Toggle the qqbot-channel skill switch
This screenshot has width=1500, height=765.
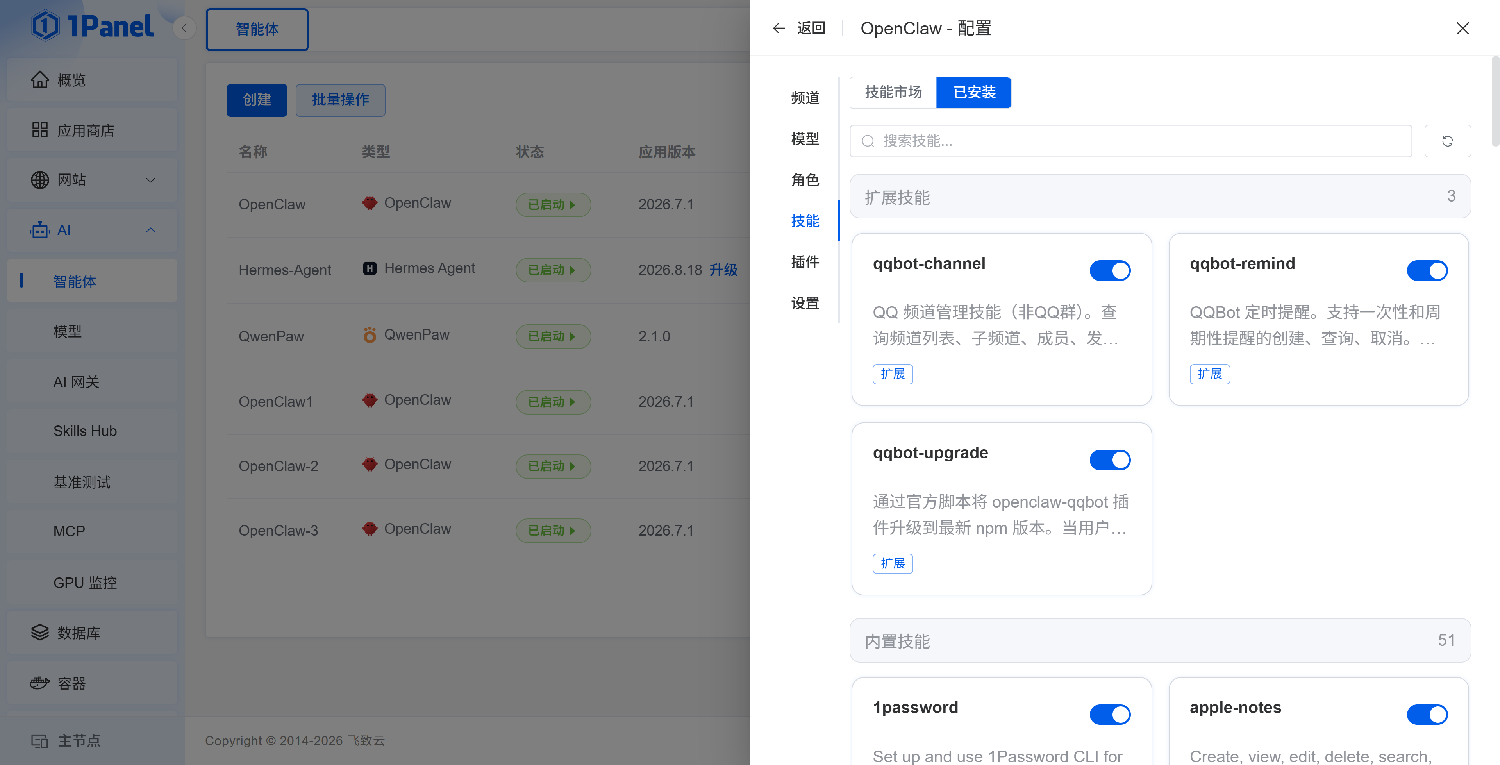[x=1109, y=270]
